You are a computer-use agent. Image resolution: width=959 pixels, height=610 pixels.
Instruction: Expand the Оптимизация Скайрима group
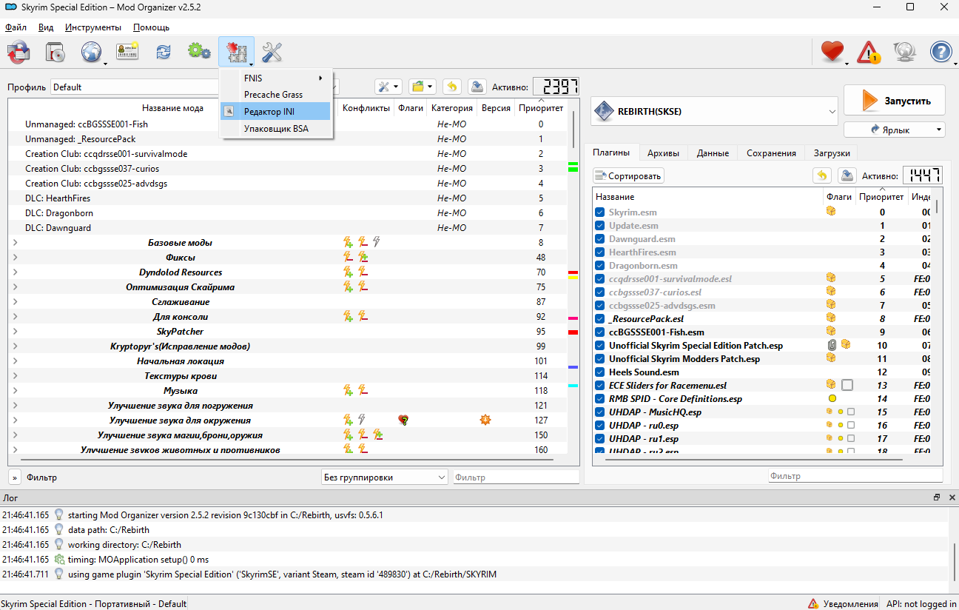[x=16, y=286]
